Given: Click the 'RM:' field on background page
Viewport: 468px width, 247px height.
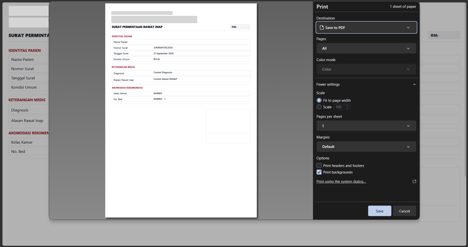Looking at the screenshot, I should coord(444,35).
